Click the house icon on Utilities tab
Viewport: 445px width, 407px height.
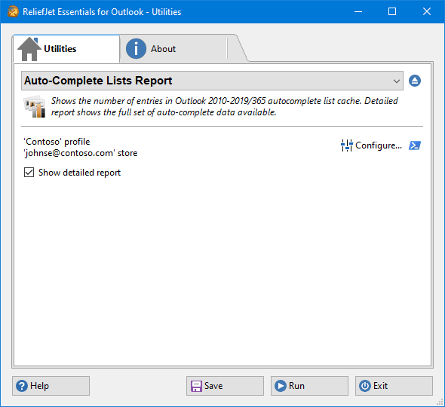(x=29, y=49)
